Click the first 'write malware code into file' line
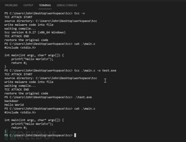This screenshot has height=142, width=186. pos(29,25)
